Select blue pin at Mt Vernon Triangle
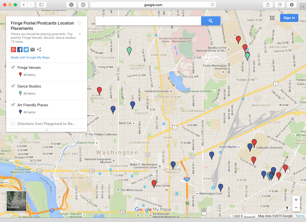The image size is (306, 222). click(173, 165)
